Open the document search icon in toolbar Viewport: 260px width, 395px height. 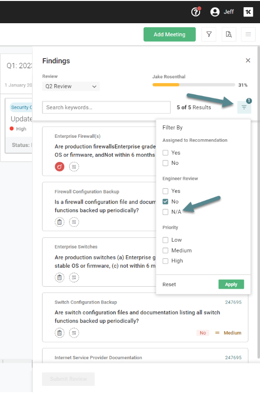(229, 34)
